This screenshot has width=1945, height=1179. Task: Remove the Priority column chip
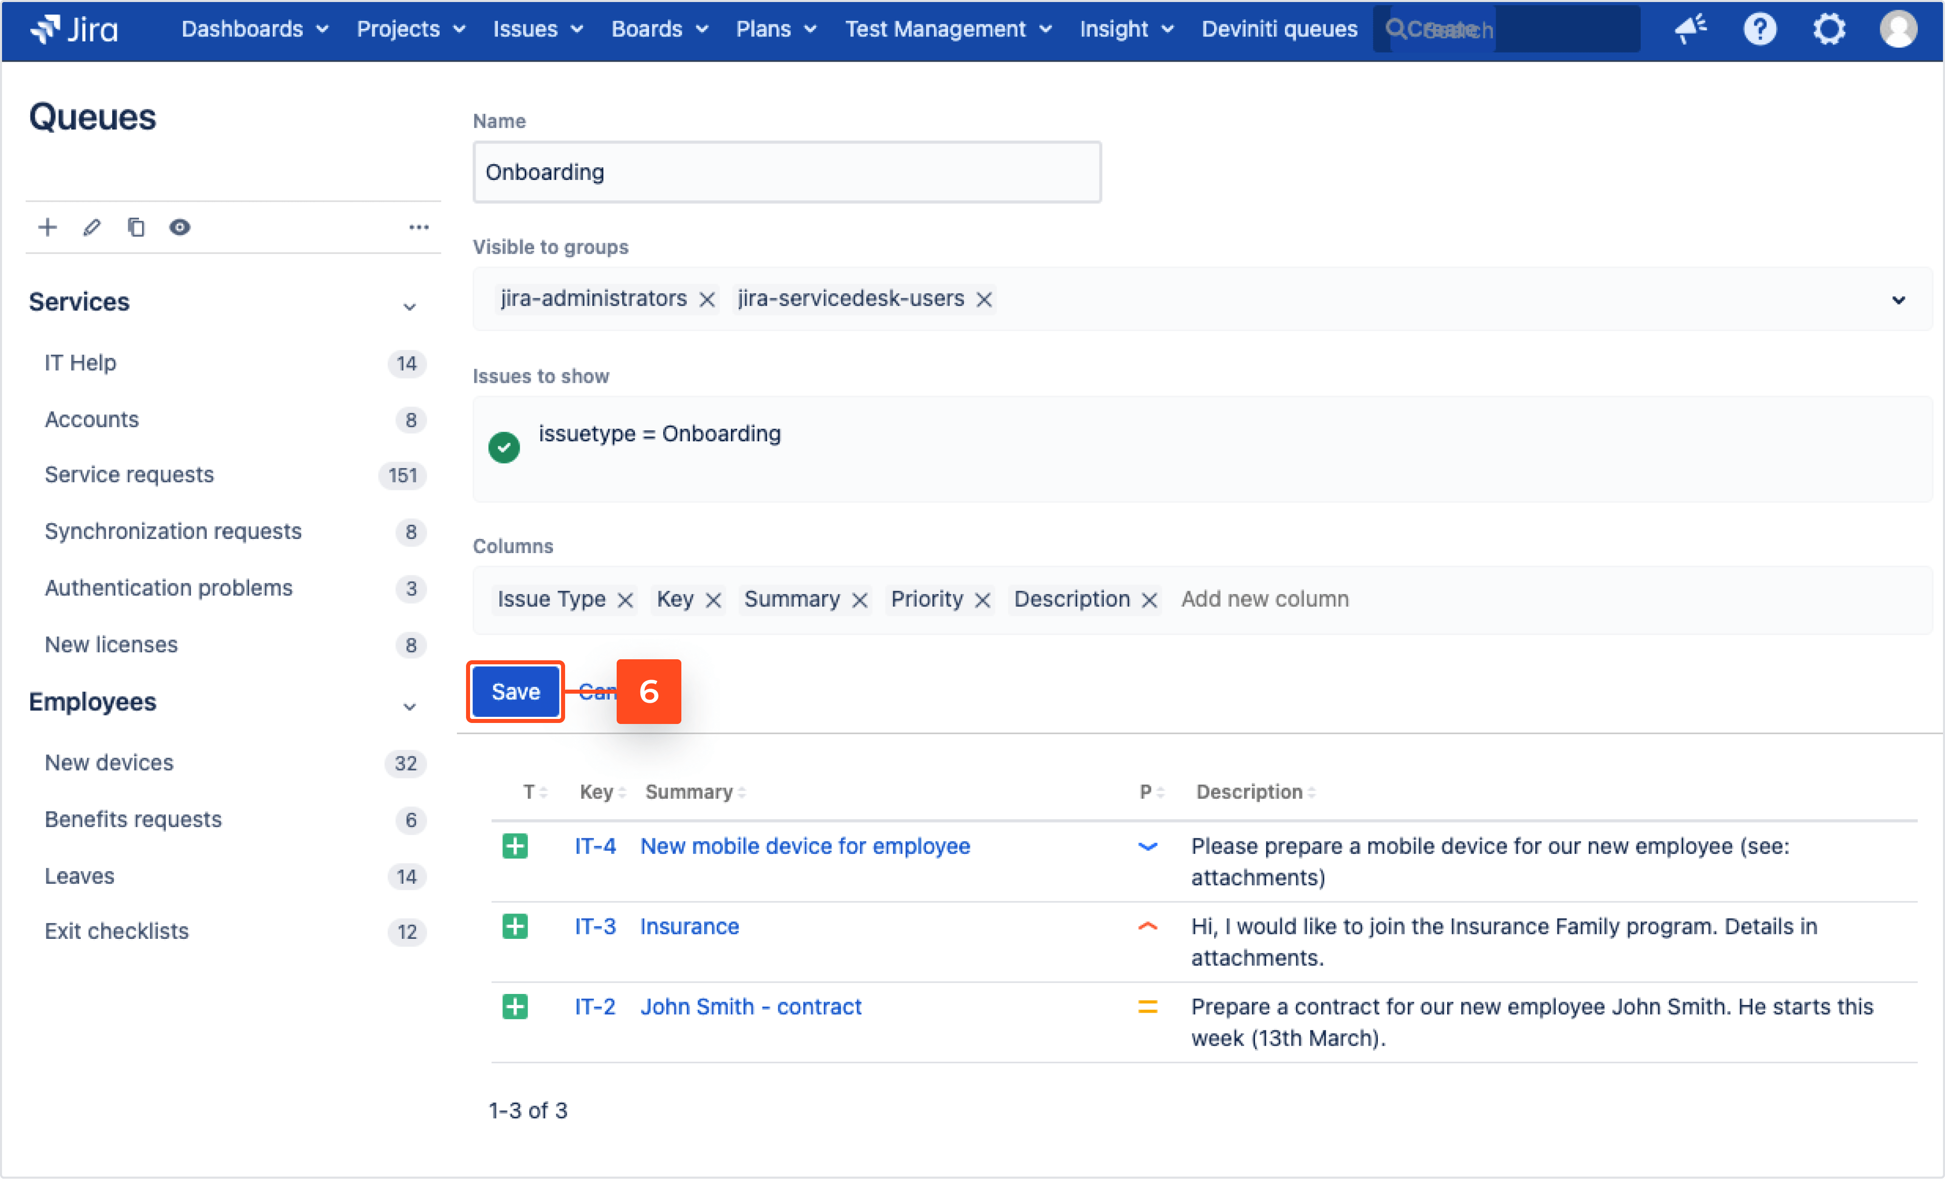[983, 600]
